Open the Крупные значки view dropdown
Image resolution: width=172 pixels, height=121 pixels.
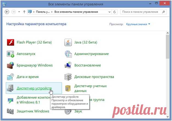point(138,24)
